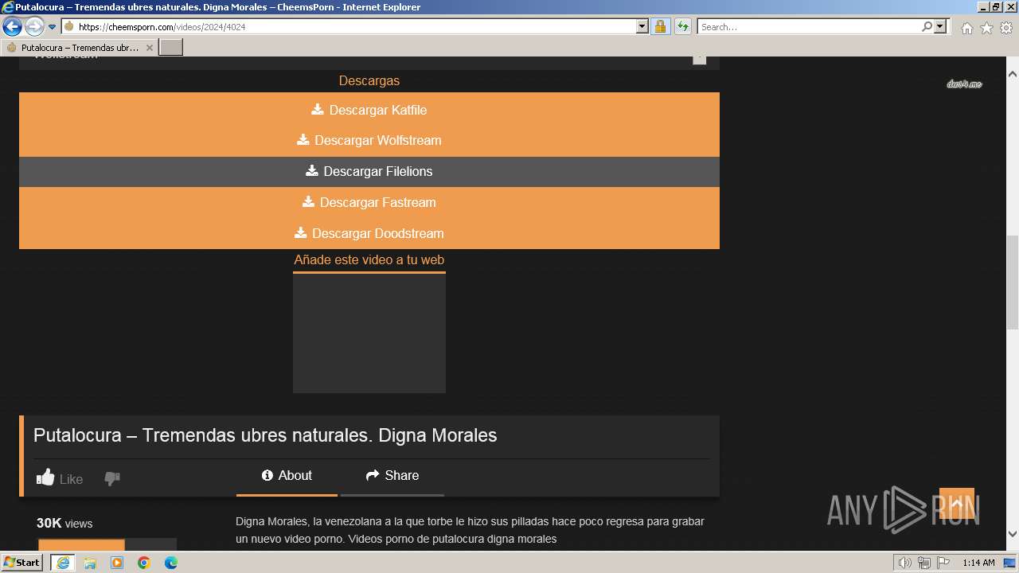Open Microsoft Edge from the taskbar
The width and height of the screenshot is (1019, 573).
(171, 563)
